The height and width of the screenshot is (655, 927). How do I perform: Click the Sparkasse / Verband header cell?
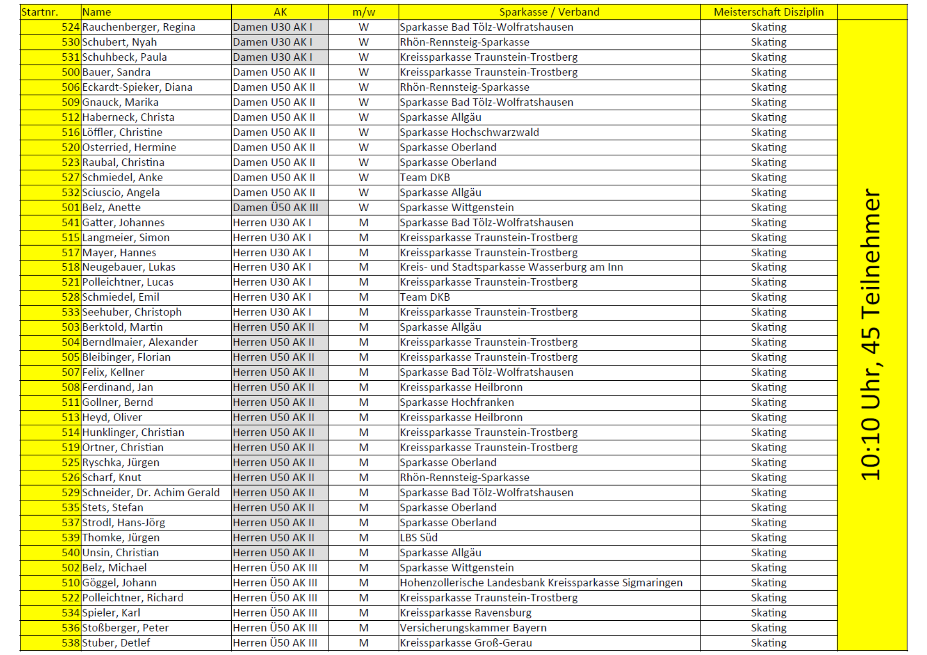click(x=549, y=12)
